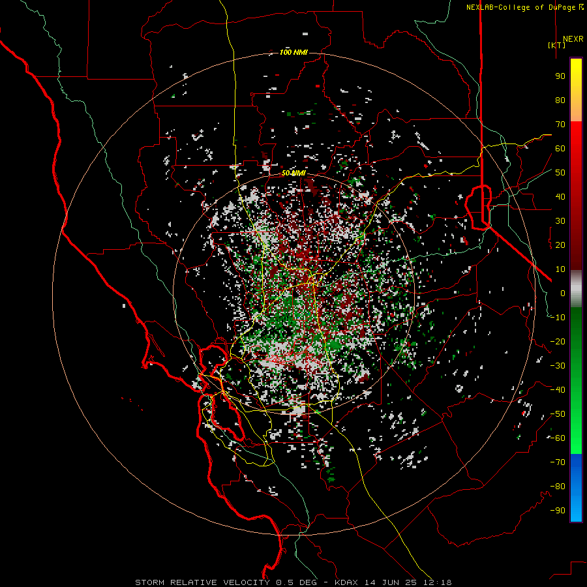Pick the gray zero-velocity color bar segment
The width and height of the screenshot is (587, 587).
[576, 288]
